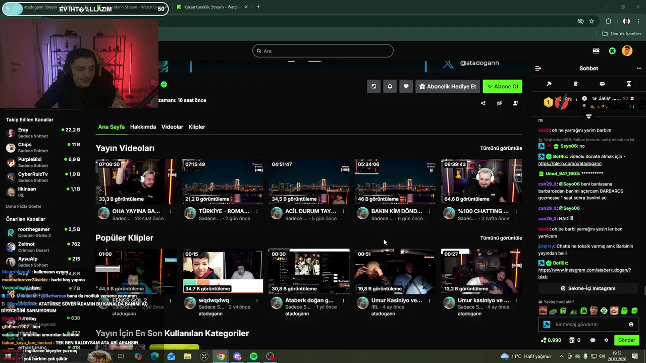Open chat three-dot options menu
Screen dimensions: 646x363
[x=639, y=68]
